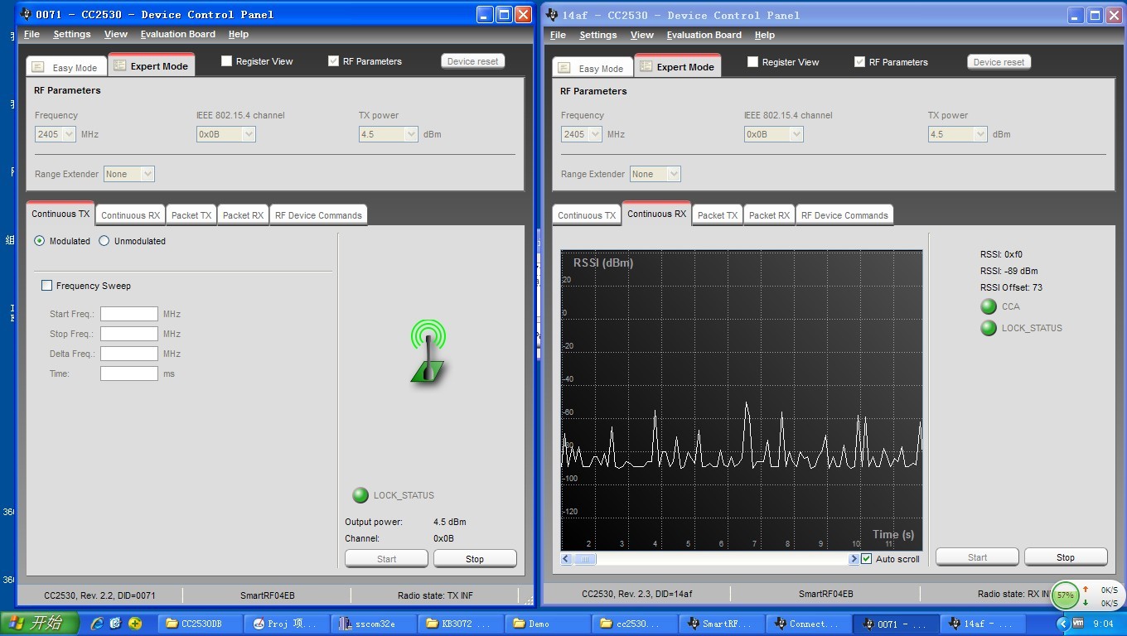
Task: Click the Easy Mode tab icon in the 0071 window
Action: tap(39, 68)
